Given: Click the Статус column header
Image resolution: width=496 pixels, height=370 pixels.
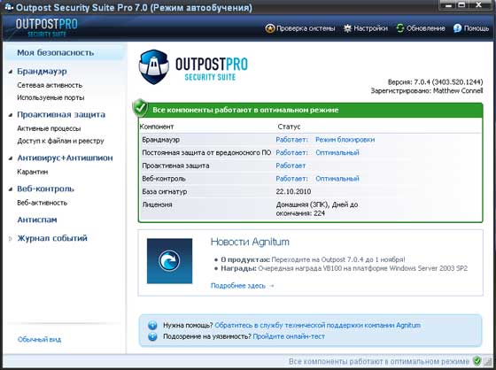Looking at the screenshot, I should pyautogui.click(x=289, y=127).
